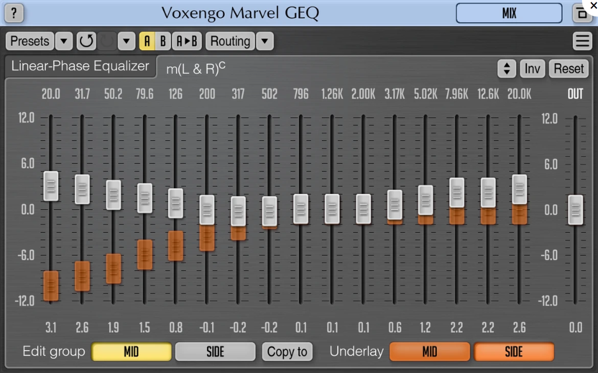Click the 2.6 gain value under 20.0K
Screen dimensions: 598x373
point(519,327)
